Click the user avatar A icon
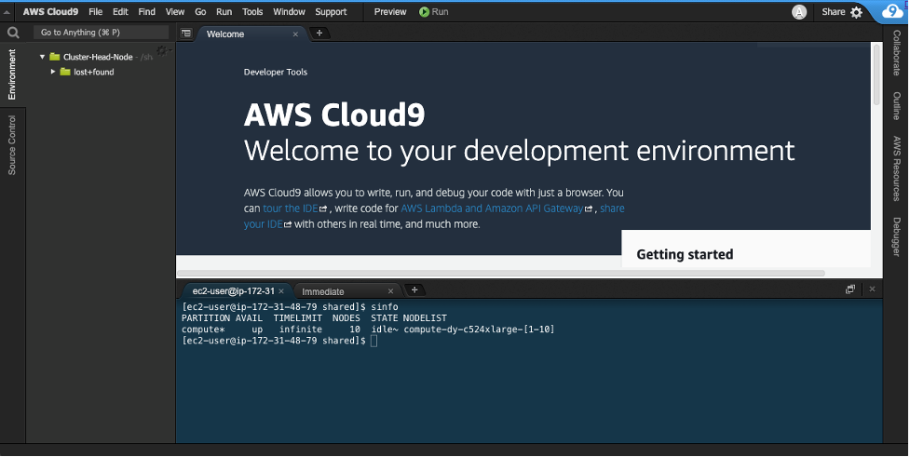This screenshot has height=457, width=910. tap(799, 12)
